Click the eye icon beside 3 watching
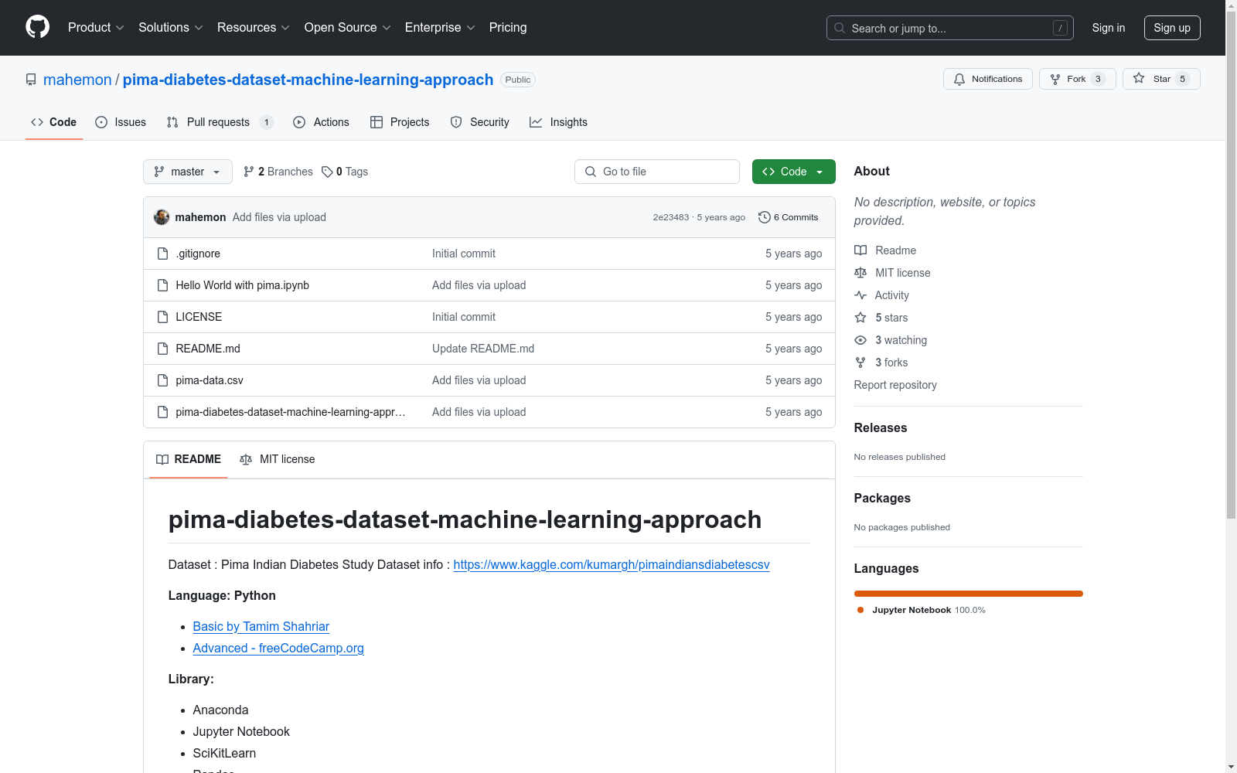 (860, 340)
